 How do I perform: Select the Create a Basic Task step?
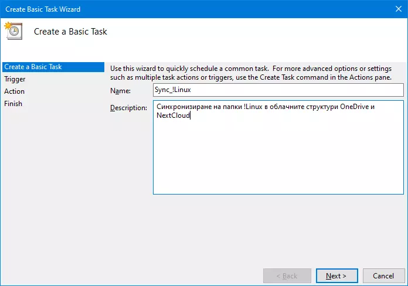33,67
